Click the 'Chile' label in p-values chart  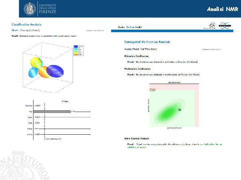point(30,123)
